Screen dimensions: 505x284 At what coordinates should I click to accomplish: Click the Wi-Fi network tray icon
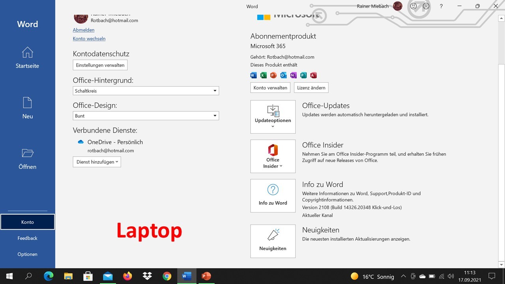pyautogui.click(x=441, y=276)
